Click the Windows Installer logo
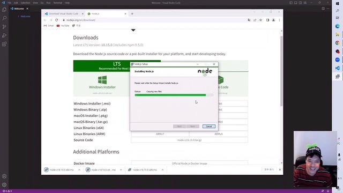Viewport: 343px width, 193px height. click(x=102, y=80)
